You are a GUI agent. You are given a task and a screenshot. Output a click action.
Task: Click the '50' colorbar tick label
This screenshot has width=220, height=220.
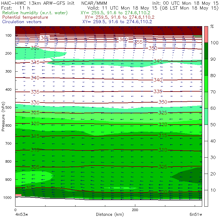tap(213, 125)
